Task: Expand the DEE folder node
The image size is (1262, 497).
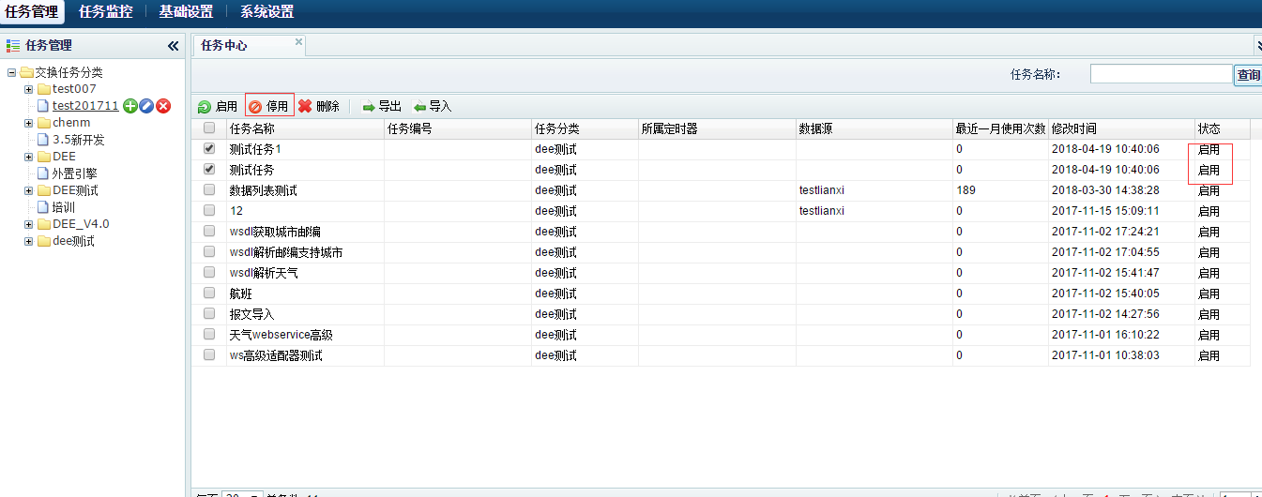Action: coord(28,157)
